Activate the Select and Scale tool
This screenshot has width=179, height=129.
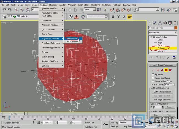tap(81, 10)
